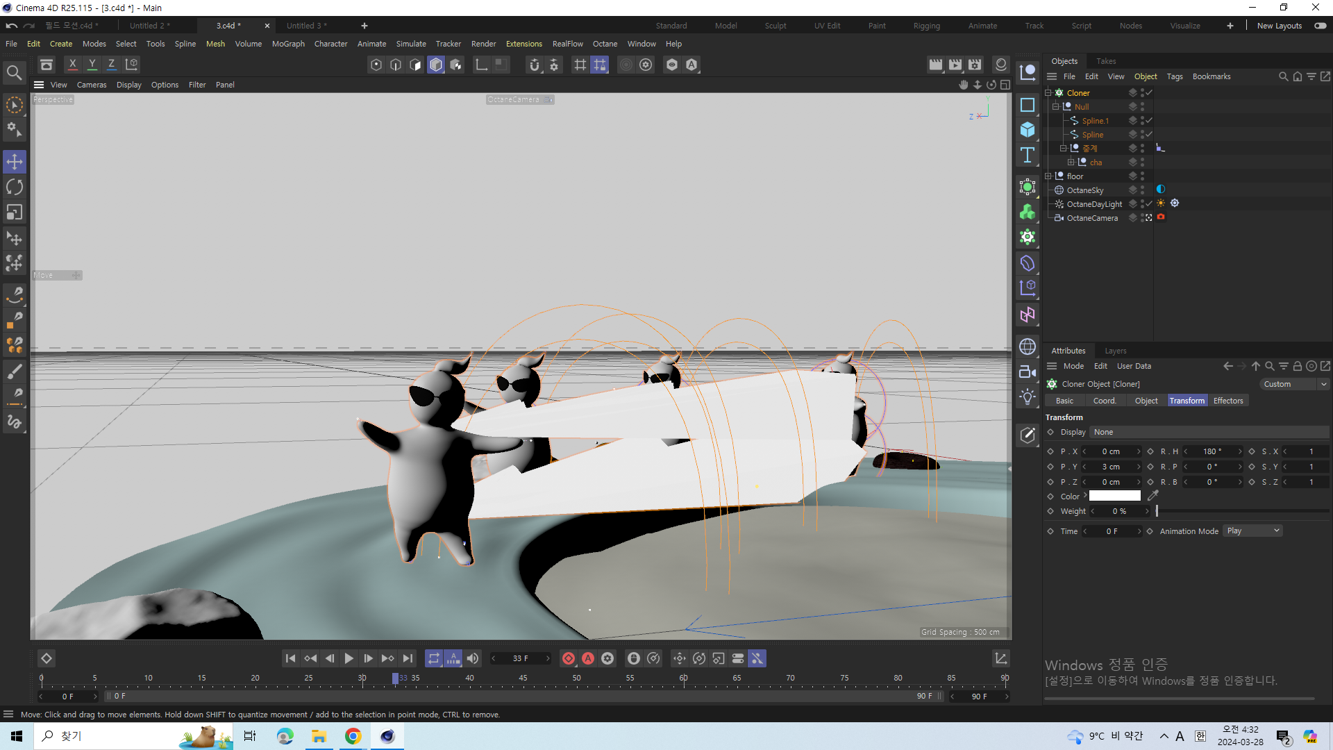Open the Cube primitive icon in right palette
Screen dimensions: 1333x750
(1028, 130)
